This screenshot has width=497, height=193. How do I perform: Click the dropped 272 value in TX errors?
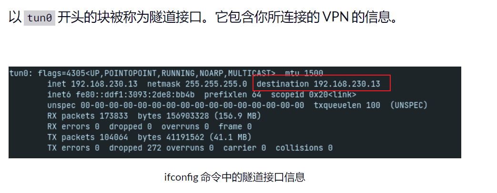click(x=135, y=148)
